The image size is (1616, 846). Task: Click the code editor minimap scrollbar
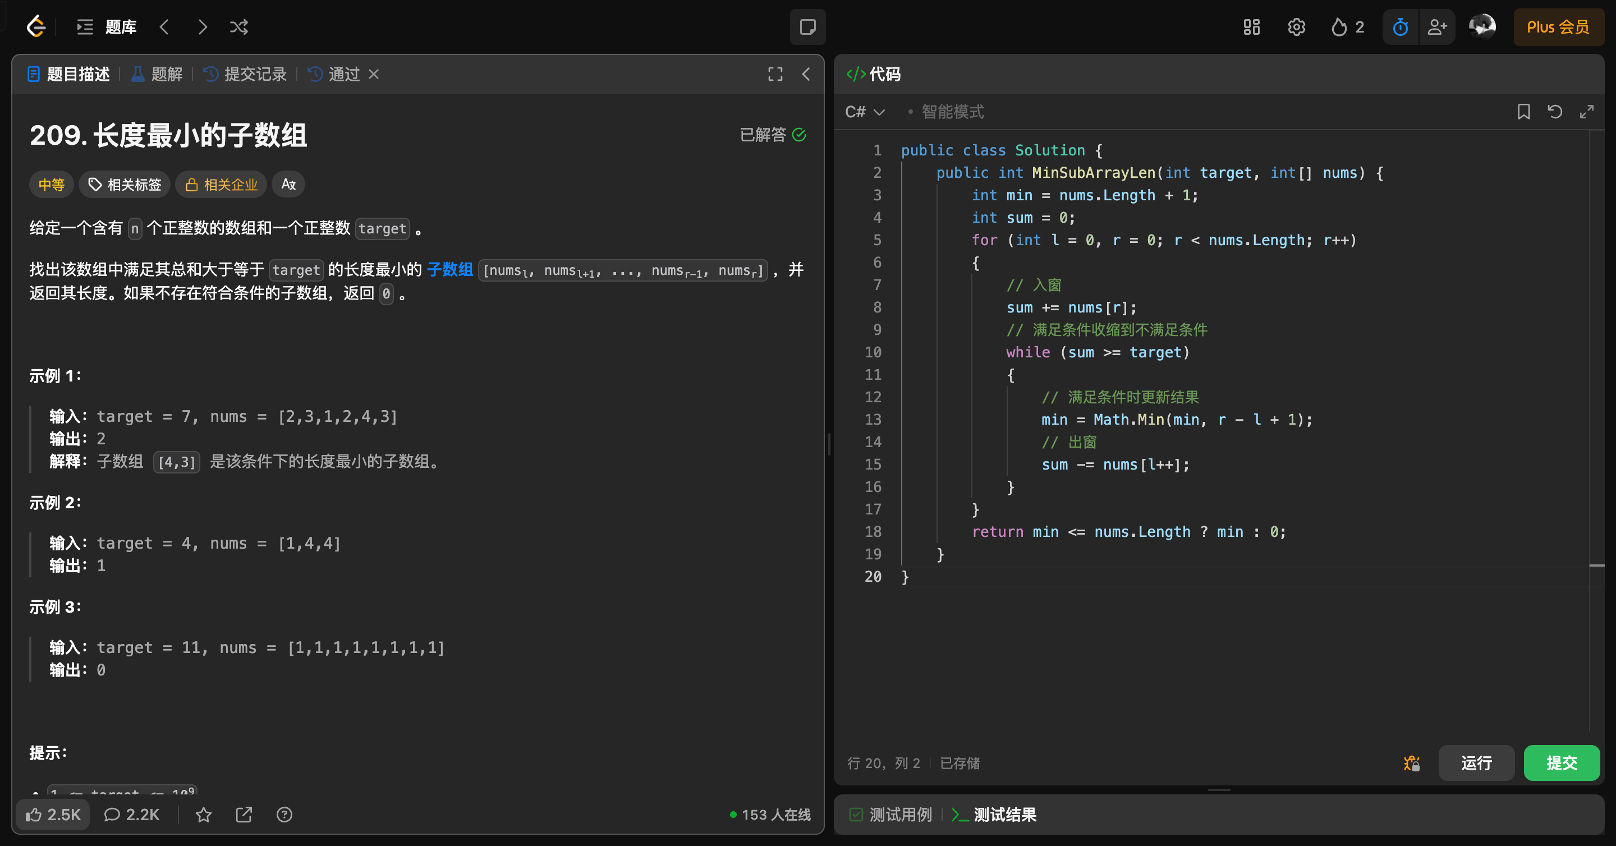(1596, 564)
